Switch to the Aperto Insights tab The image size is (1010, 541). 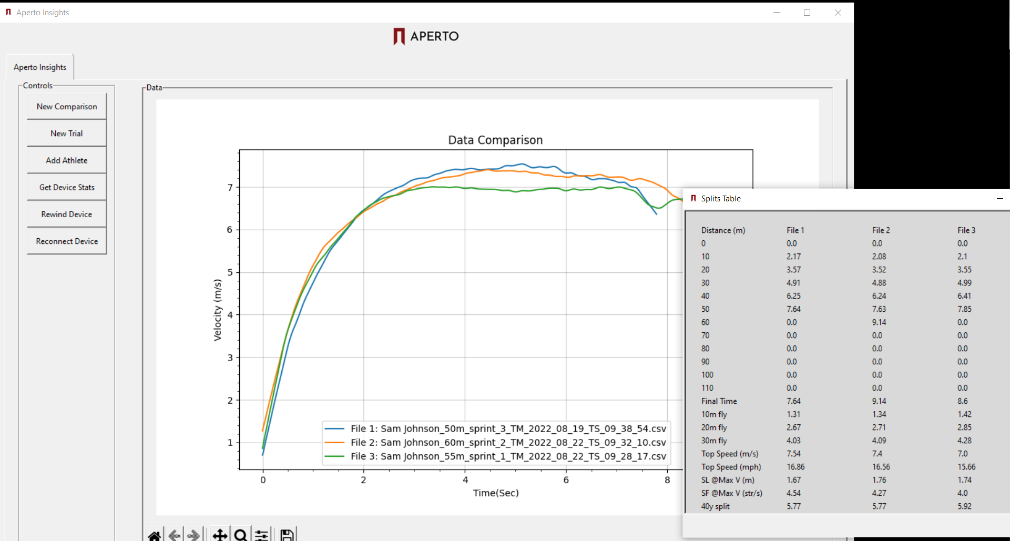pos(40,67)
